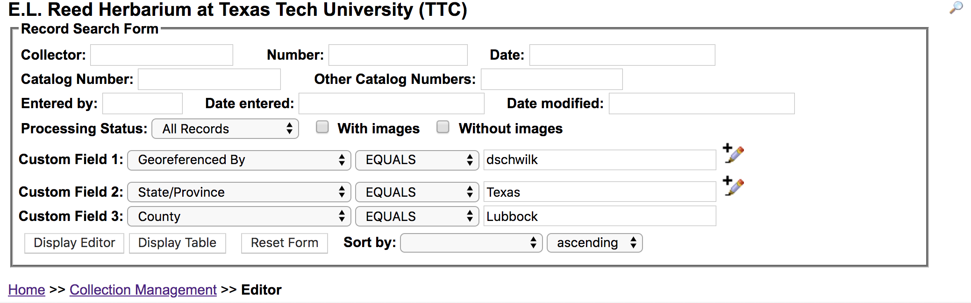Check the With images checkbox
The width and height of the screenshot is (971, 303).
(x=322, y=127)
